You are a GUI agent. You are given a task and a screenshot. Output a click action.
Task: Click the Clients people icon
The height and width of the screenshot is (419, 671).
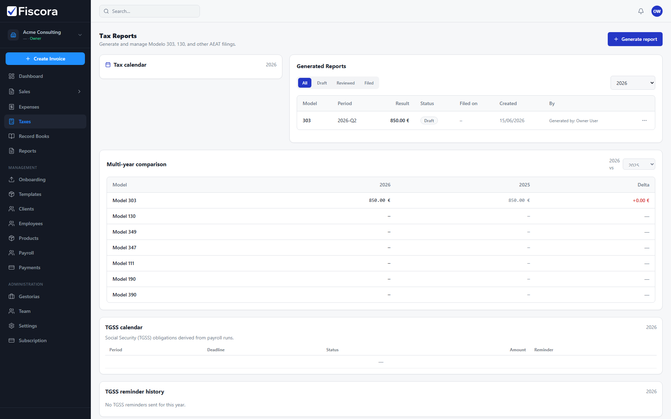12,209
